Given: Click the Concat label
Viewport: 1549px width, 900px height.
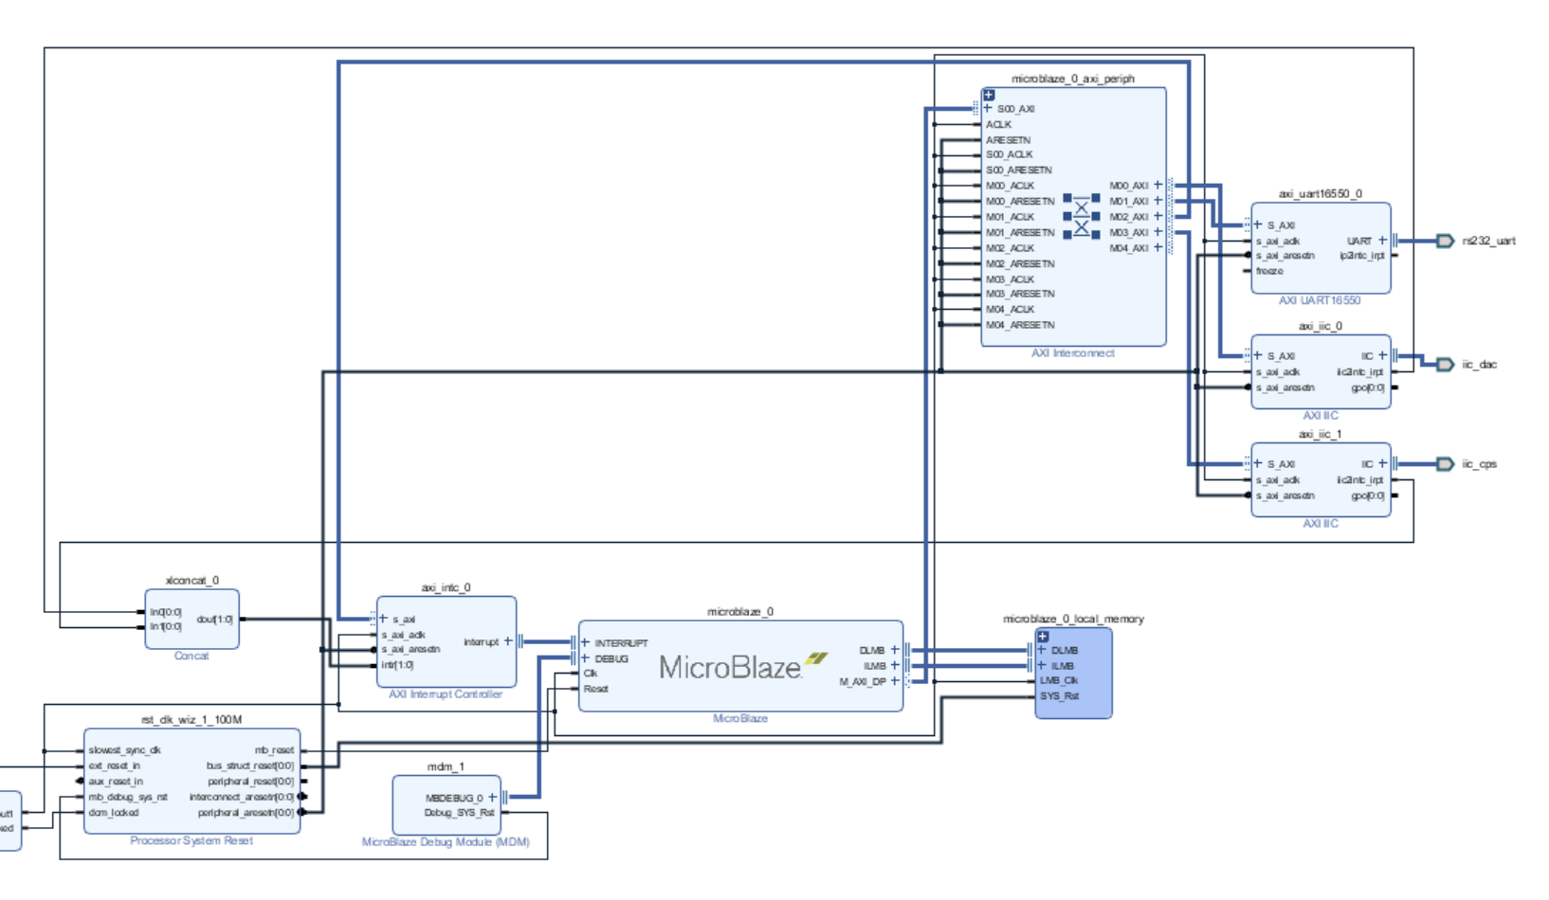Looking at the screenshot, I should point(191,656).
